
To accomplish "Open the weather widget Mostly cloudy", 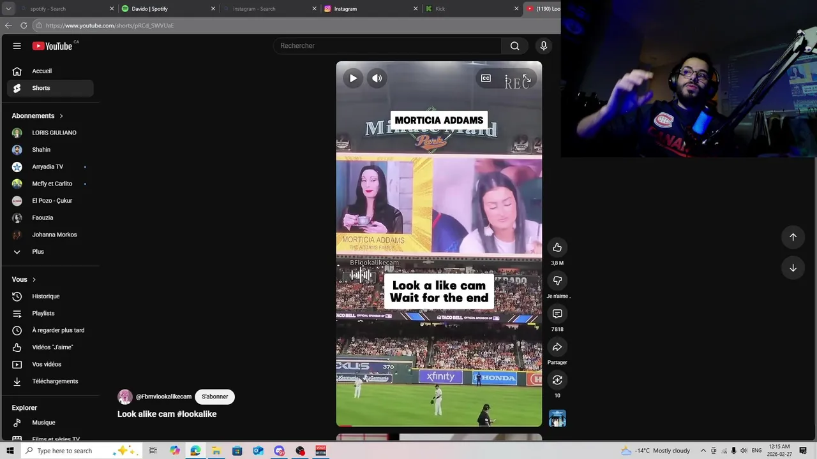I will tap(656, 451).
